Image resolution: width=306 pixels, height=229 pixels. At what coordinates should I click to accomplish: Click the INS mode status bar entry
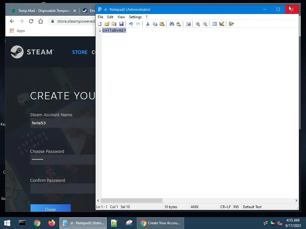[236, 207]
